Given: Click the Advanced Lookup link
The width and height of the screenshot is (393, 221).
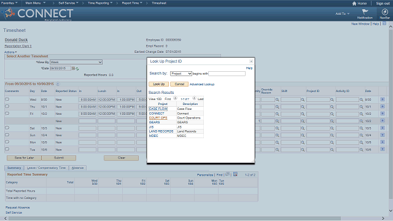Looking at the screenshot, I should (202, 84).
